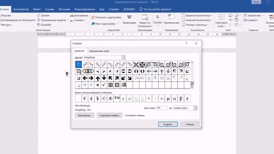274x154 pixels.
Task: Open Википедия add-in in the ribbon
Action: (x=129, y=19)
